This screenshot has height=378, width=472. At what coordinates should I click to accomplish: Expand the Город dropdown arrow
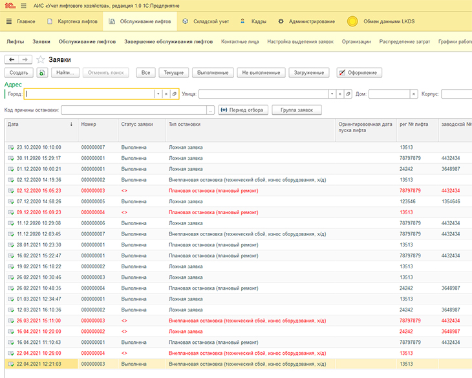point(158,94)
